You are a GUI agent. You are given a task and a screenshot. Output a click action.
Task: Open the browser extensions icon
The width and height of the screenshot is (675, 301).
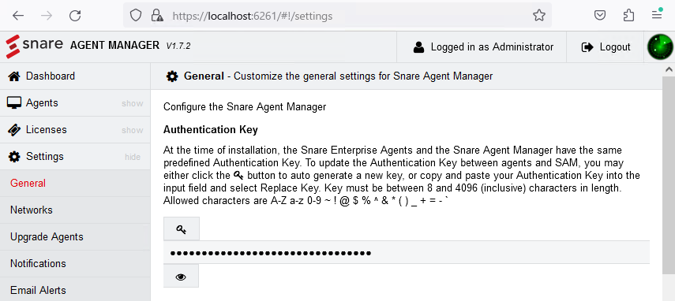click(x=628, y=16)
